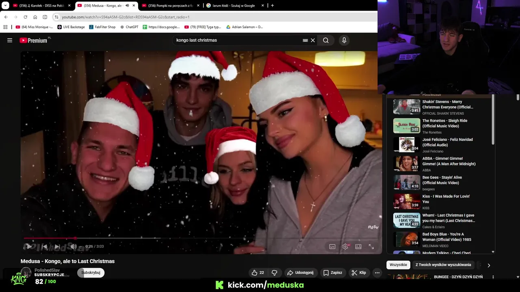
Task: Start voice search with the microphone
Action: 344,40
